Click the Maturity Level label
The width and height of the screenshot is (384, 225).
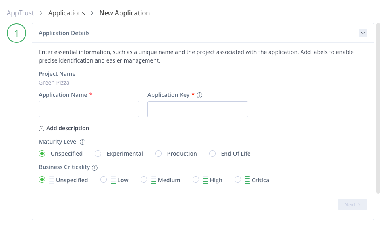[x=58, y=142]
